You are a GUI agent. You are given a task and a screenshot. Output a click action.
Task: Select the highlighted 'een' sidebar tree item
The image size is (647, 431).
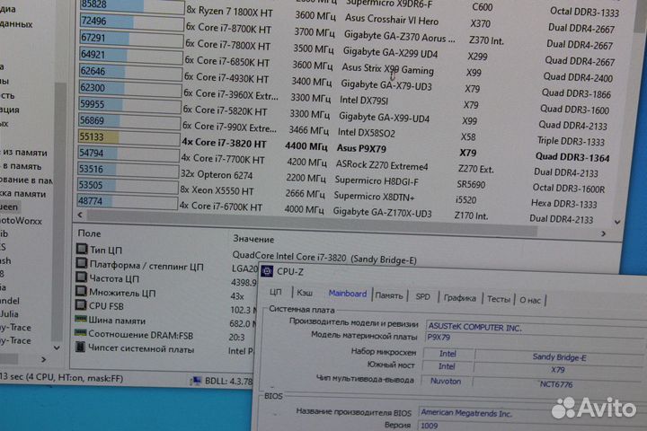pos(9,207)
